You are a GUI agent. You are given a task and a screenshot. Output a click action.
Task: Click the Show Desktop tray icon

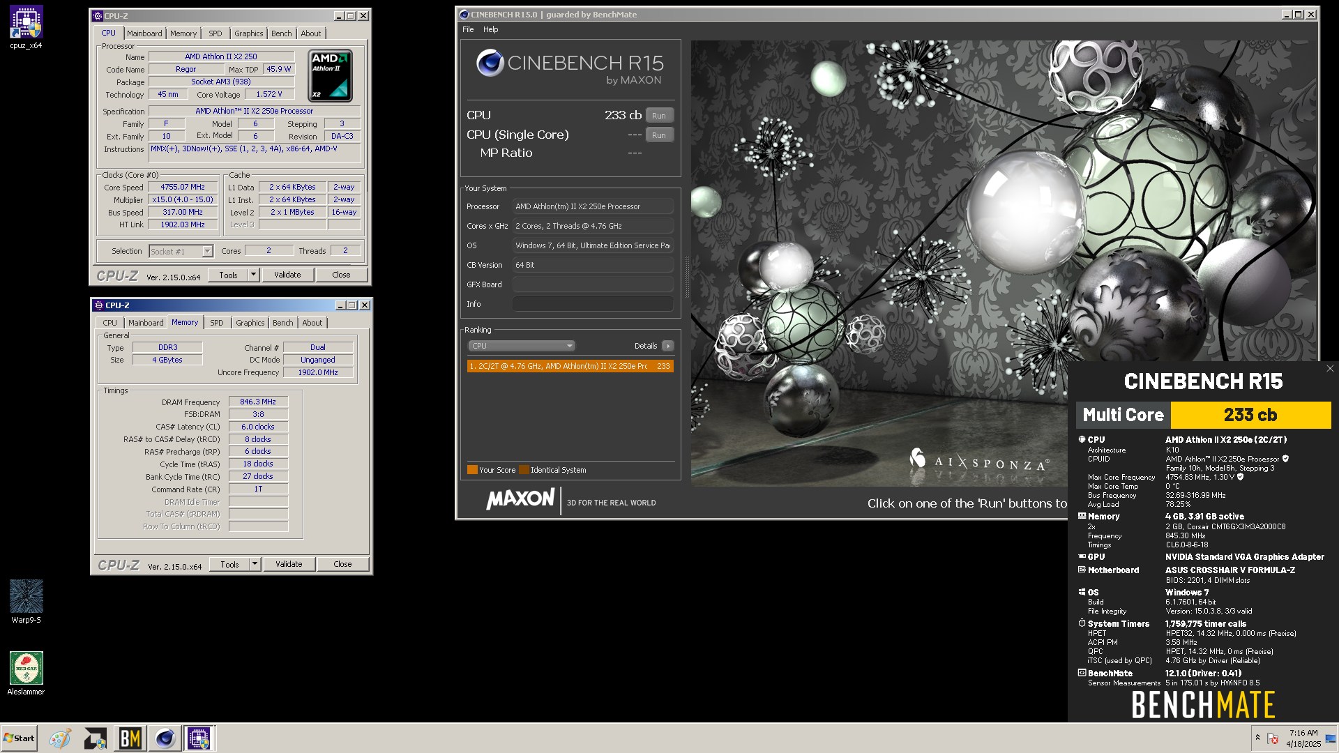point(1331,738)
